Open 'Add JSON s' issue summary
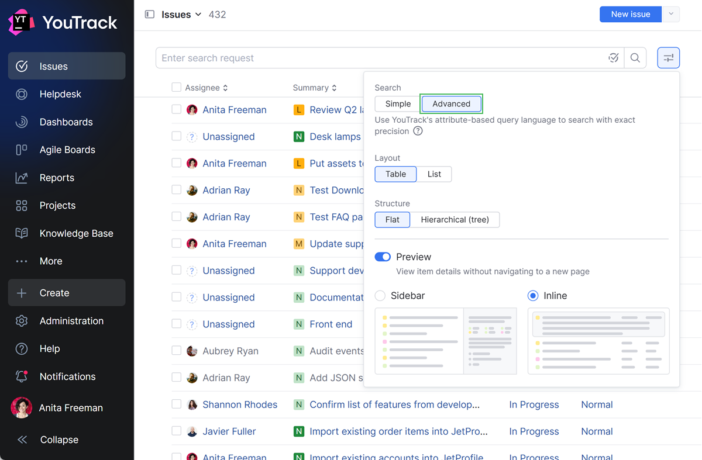The width and height of the screenshot is (702, 460). pyautogui.click(x=336, y=378)
